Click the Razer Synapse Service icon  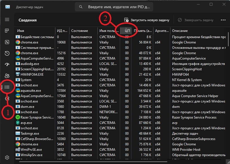pos(18,117)
